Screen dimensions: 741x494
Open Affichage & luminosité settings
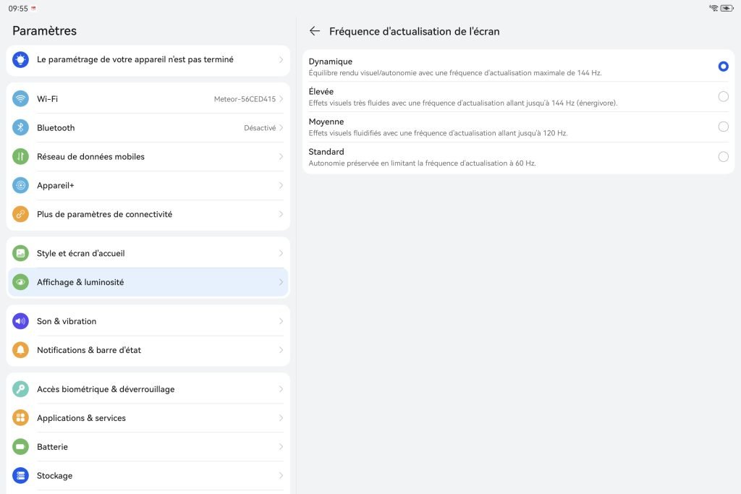[148, 282]
